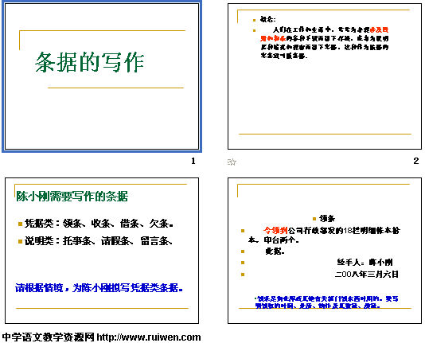Click the heading 陈小刚需要写作的条据
The height and width of the screenshot is (343, 425).
point(72,196)
